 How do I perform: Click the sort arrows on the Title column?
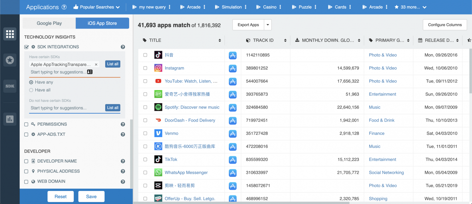tap(219, 40)
